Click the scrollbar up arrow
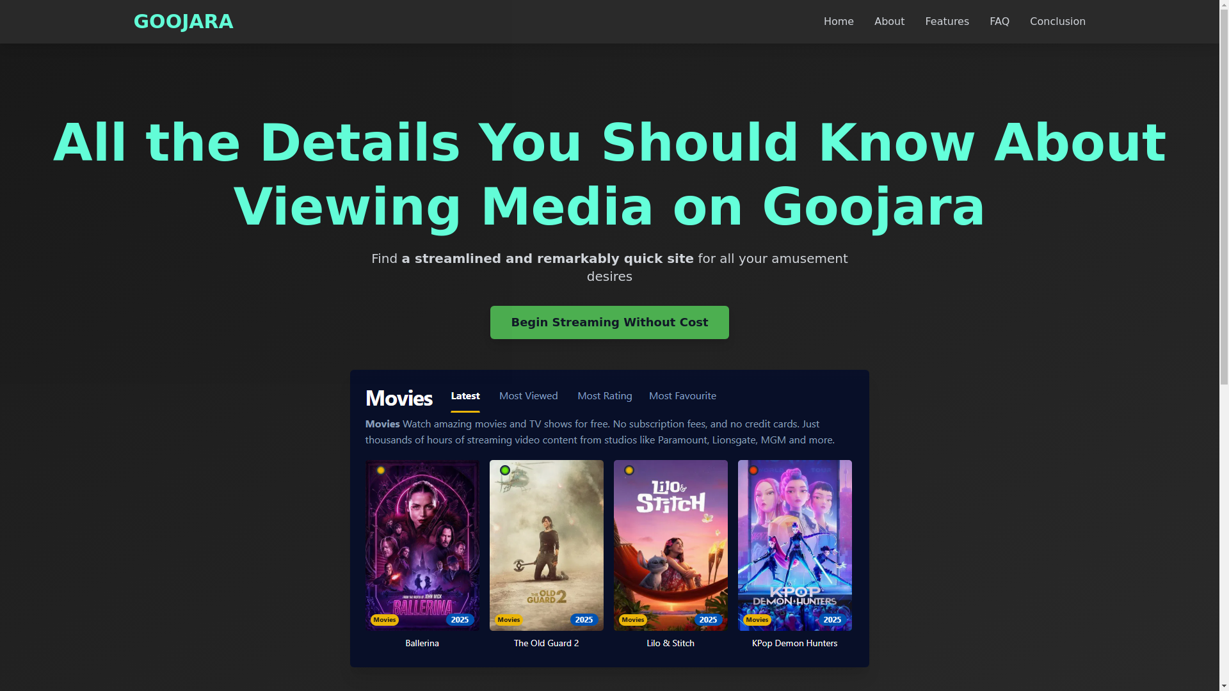 [1224, 4]
